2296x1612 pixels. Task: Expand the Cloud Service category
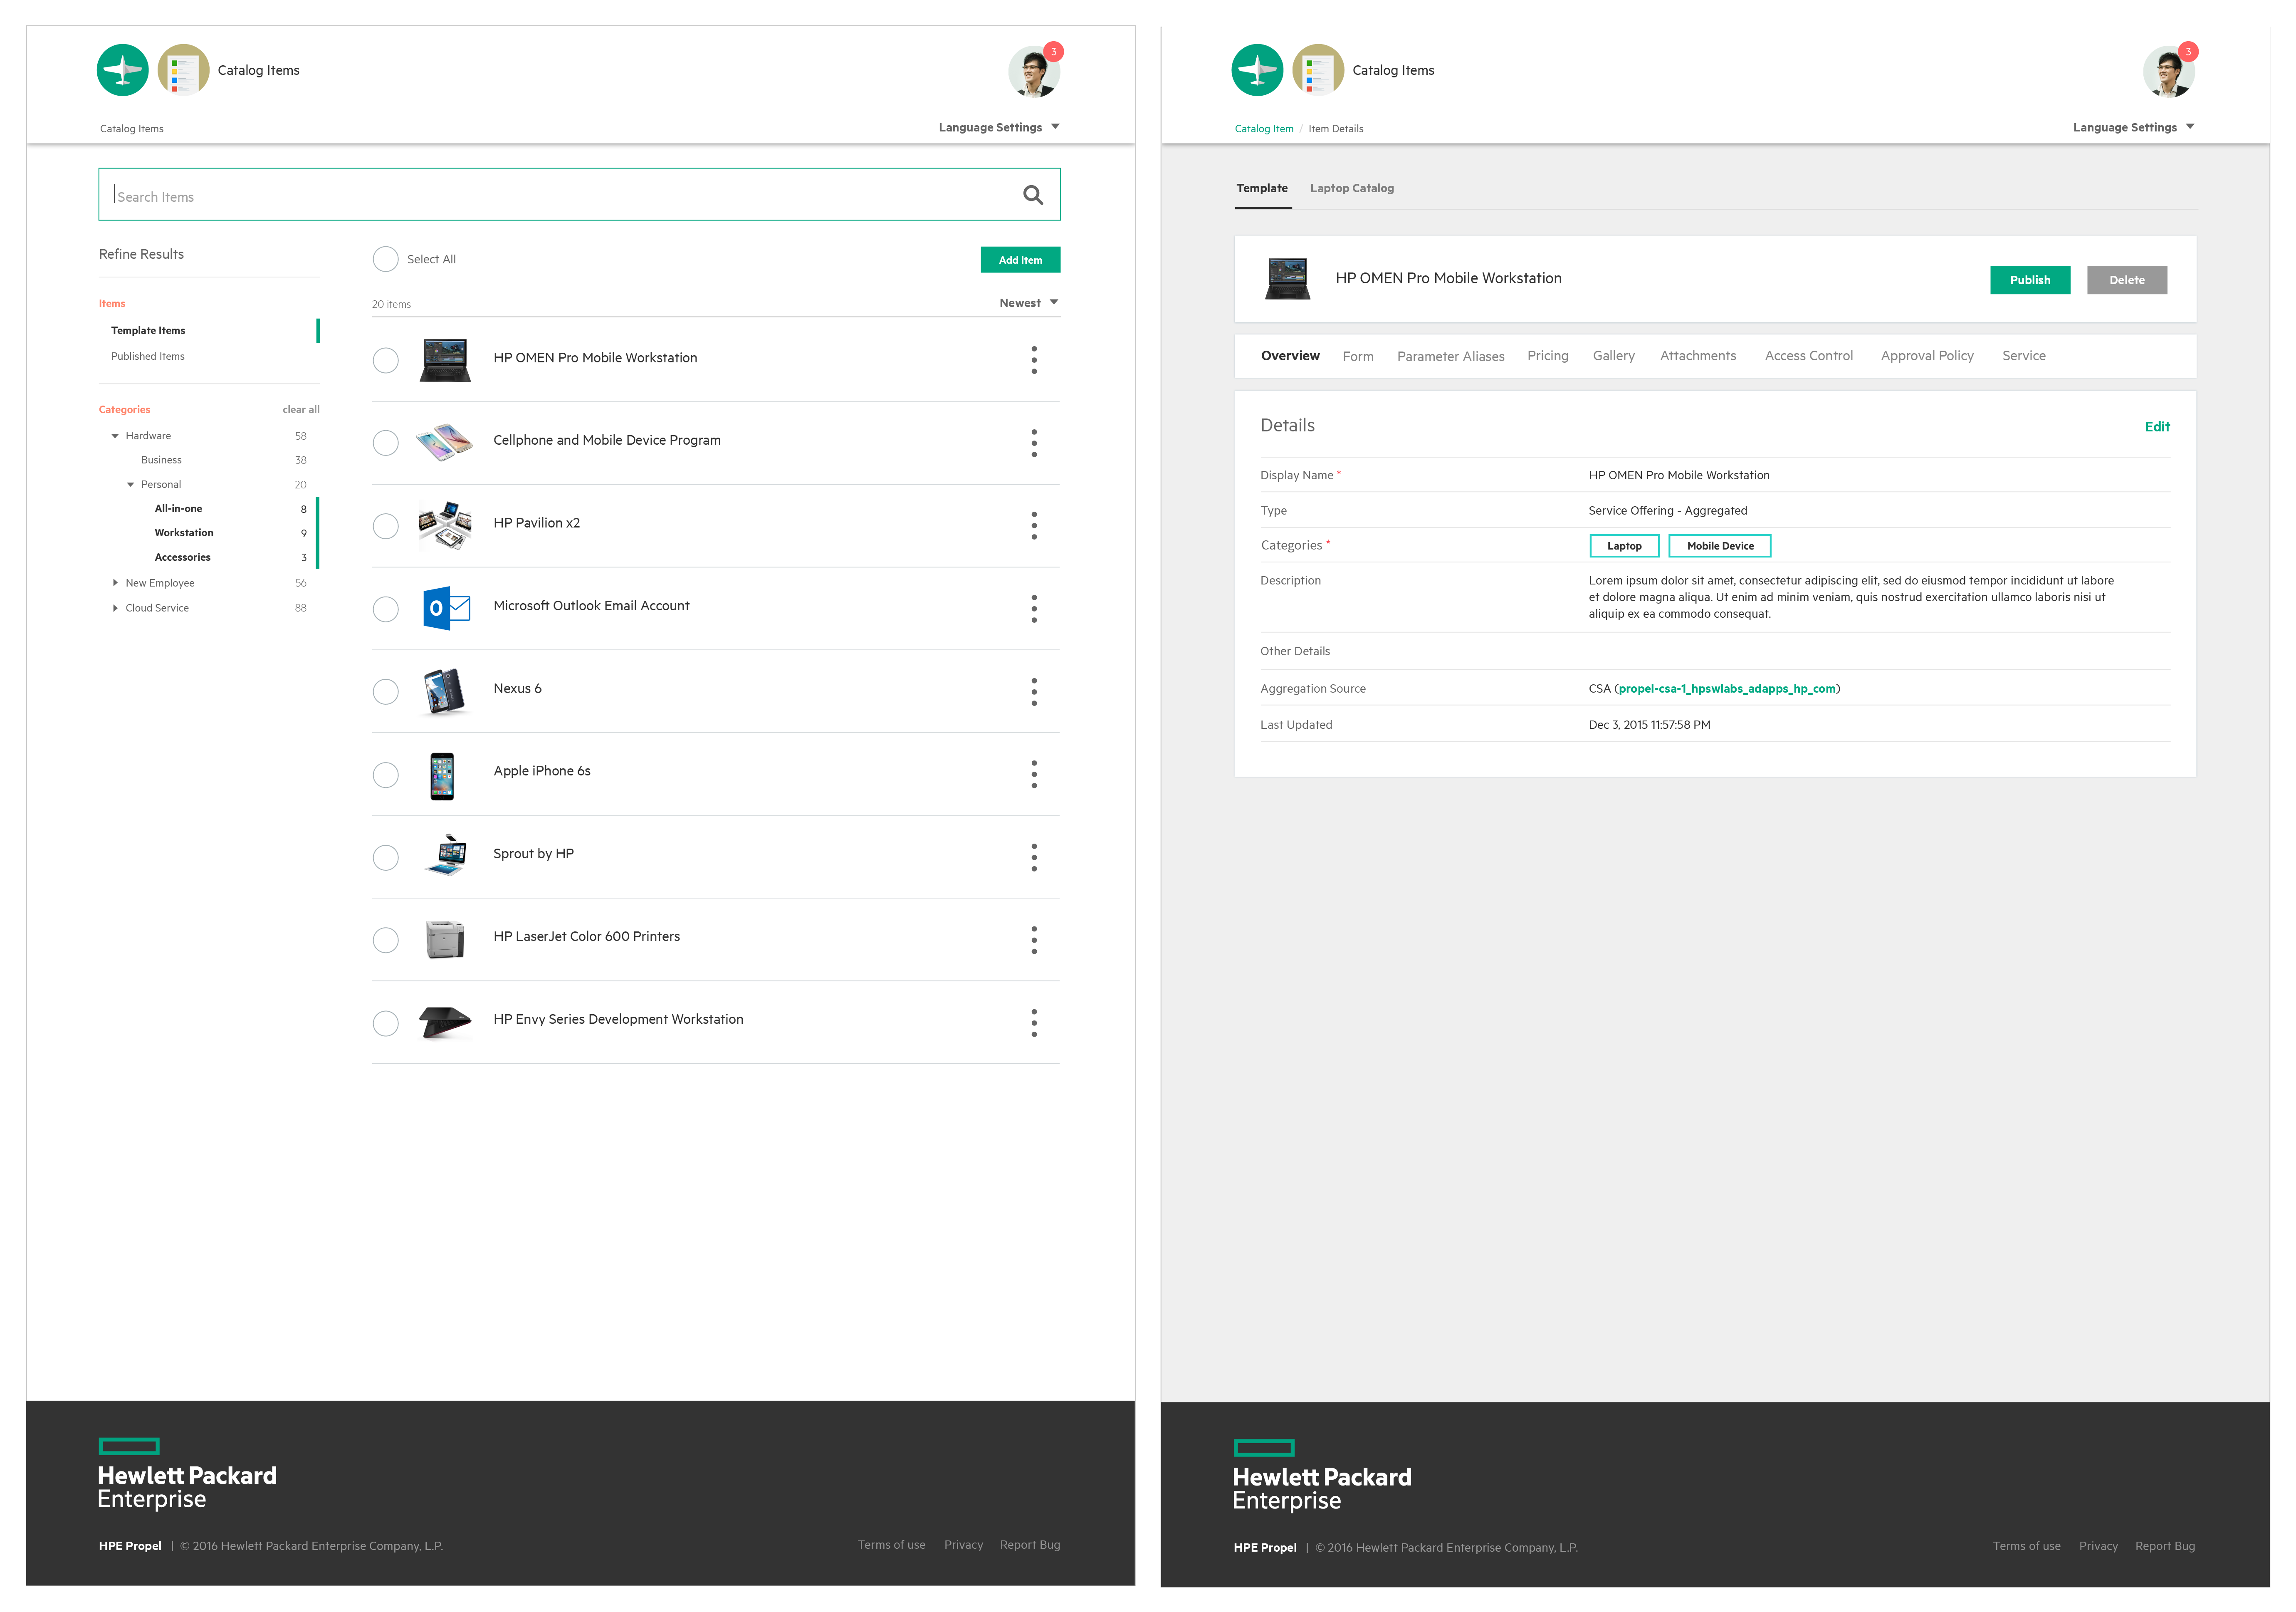tap(115, 608)
